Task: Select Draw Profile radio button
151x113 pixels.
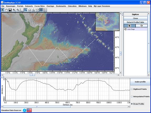Action: click(132, 104)
